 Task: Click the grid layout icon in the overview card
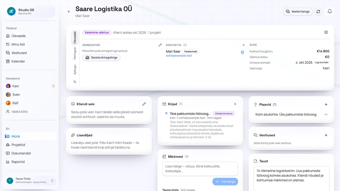point(326,33)
